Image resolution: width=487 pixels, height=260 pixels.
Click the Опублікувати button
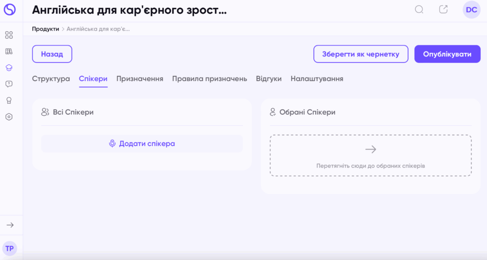[x=447, y=54]
